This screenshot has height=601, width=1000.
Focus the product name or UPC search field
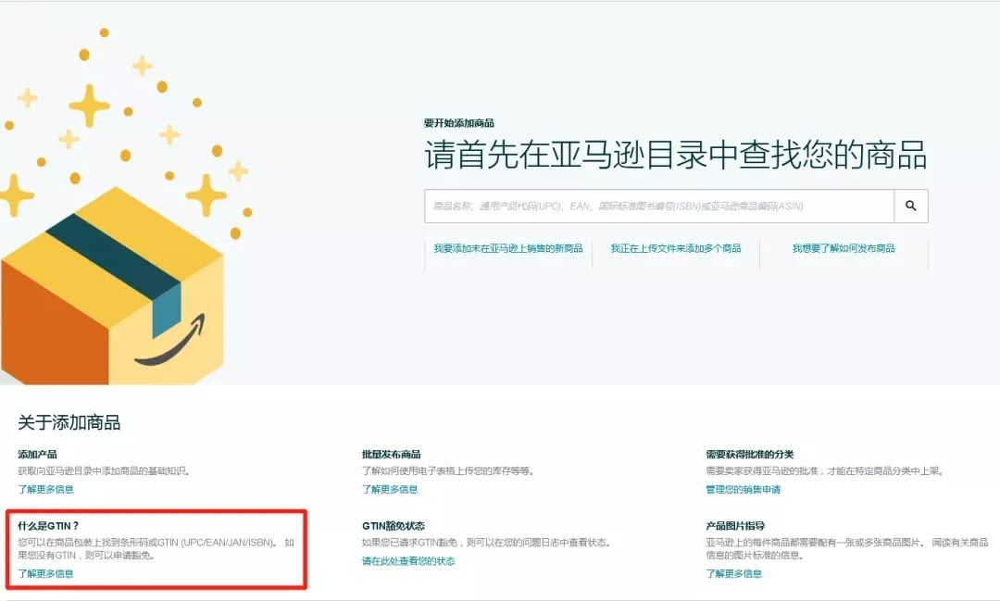[659, 206]
